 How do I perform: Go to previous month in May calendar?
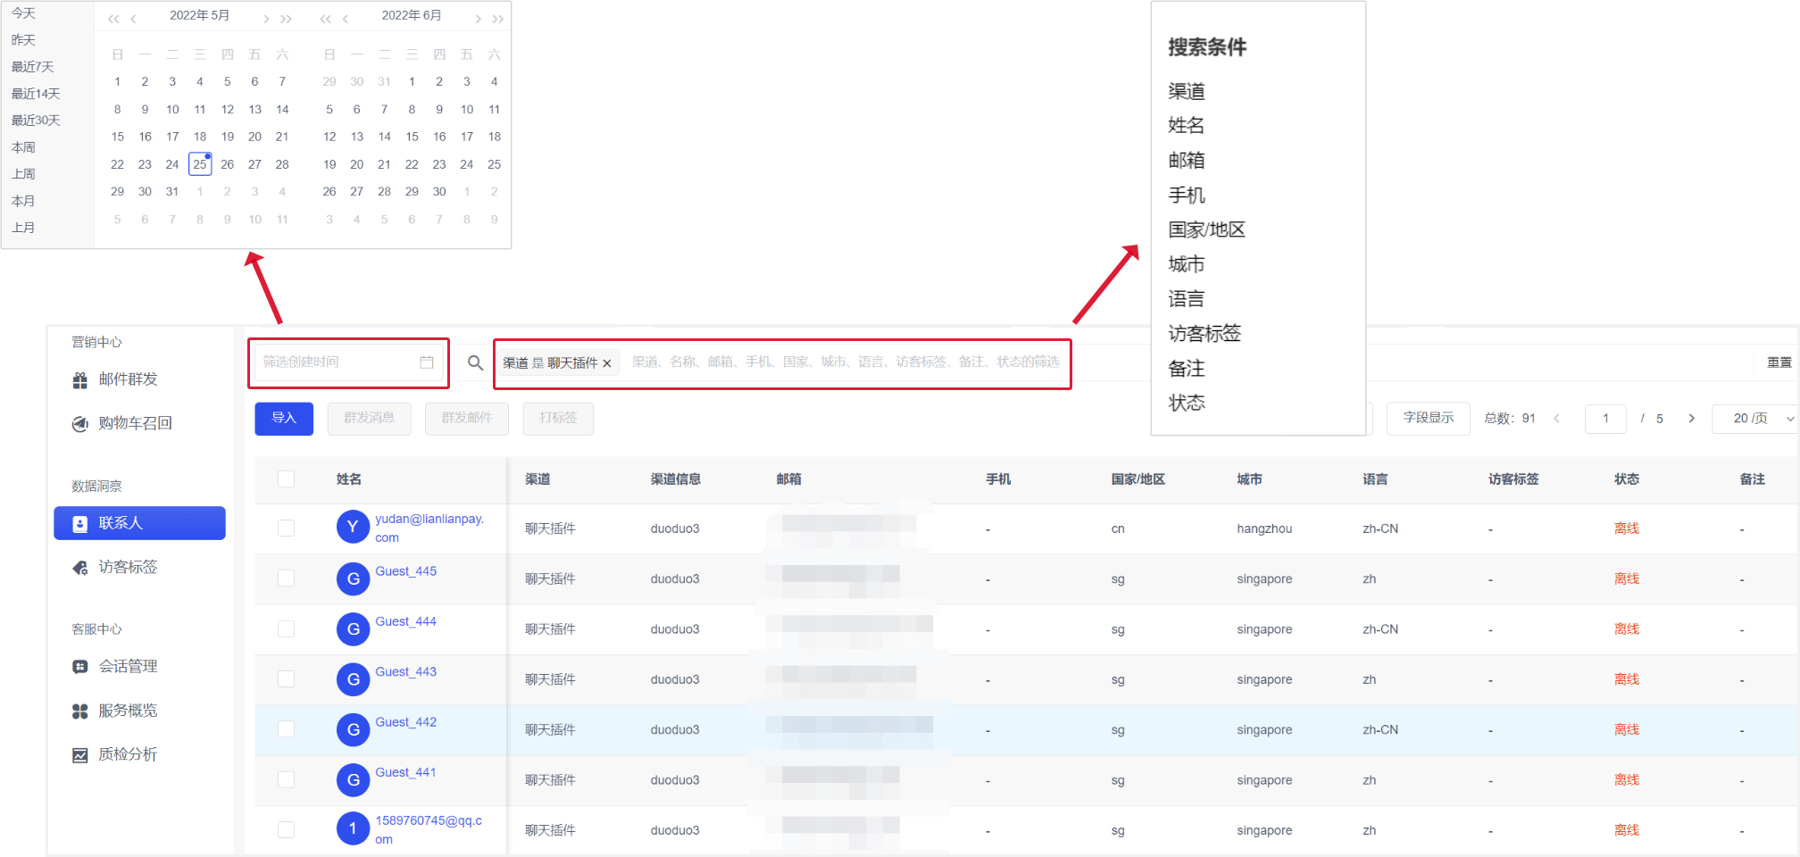[133, 19]
